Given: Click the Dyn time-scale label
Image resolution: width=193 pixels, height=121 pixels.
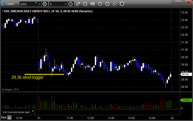Looking at the screenshot, I should click(x=4, y=117).
